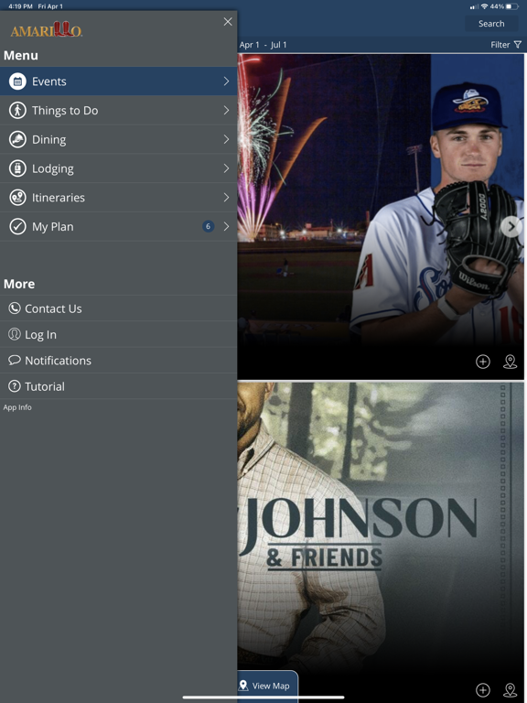This screenshot has width=527, height=703.
Task: Close the side menu with X
Action: click(x=228, y=22)
